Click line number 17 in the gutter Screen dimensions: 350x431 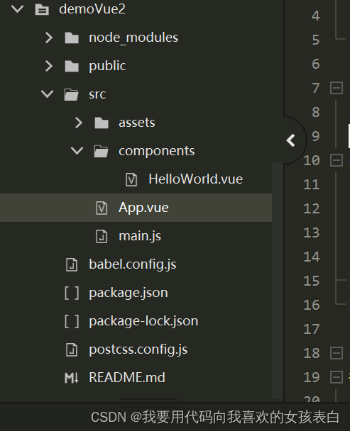point(312,329)
